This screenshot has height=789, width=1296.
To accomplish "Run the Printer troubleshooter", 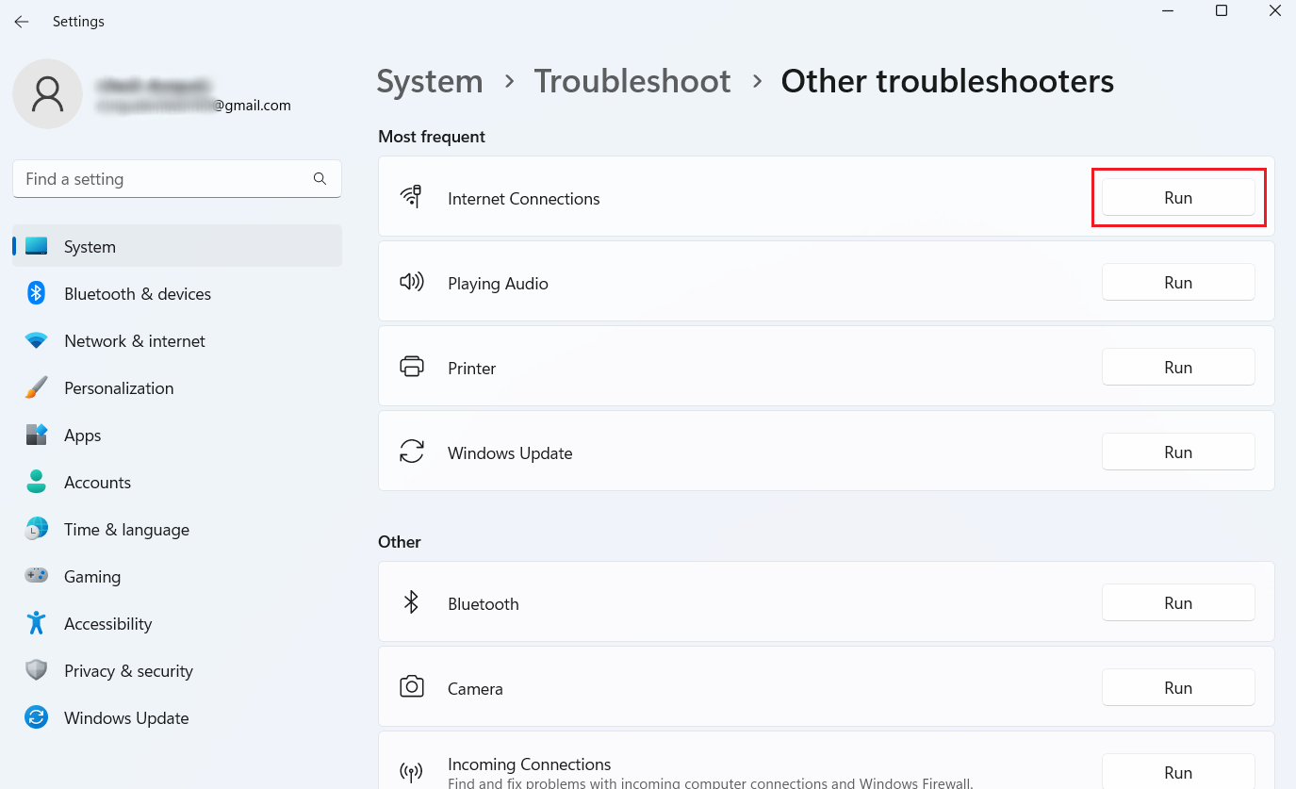I will coord(1178,368).
